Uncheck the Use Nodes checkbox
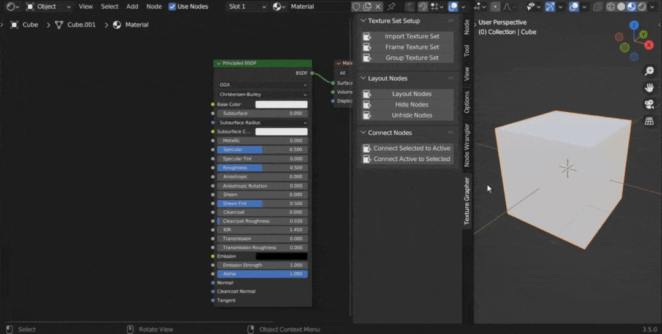Image resolution: width=662 pixels, height=334 pixels. click(172, 7)
